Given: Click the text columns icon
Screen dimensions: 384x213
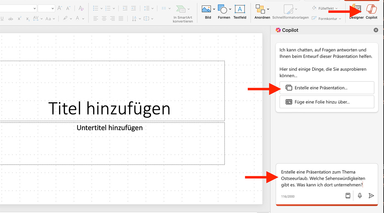Looking at the screenshot, I should [x=164, y=8].
